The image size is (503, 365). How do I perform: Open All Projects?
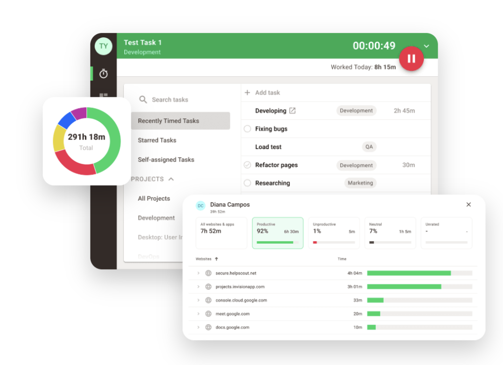click(154, 198)
